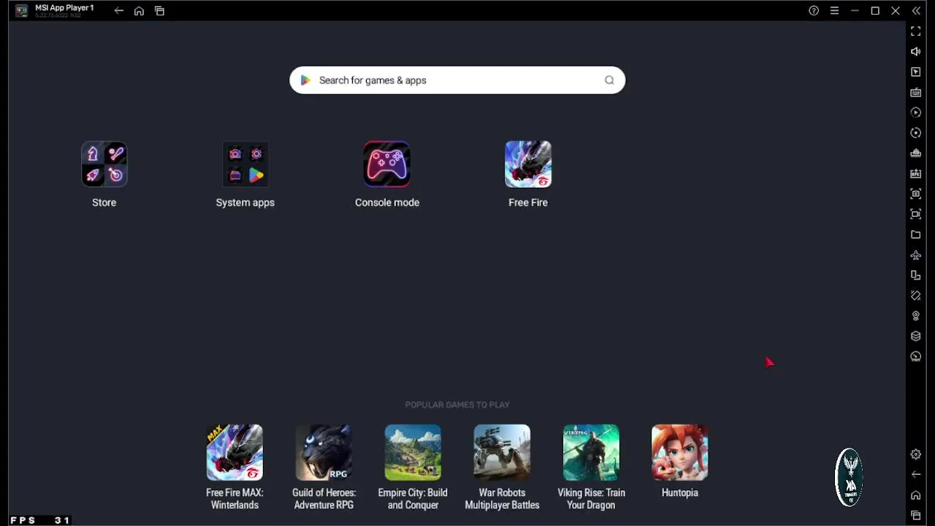Open Empire City: Build and Conquer
Image resolution: width=935 pixels, height=526 pixels.
pos(413,452)
